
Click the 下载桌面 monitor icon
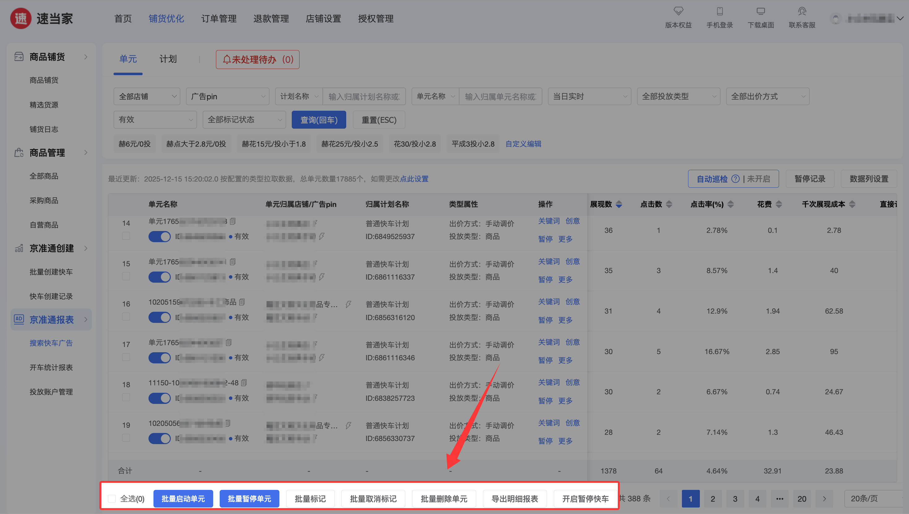coord(761,11)
